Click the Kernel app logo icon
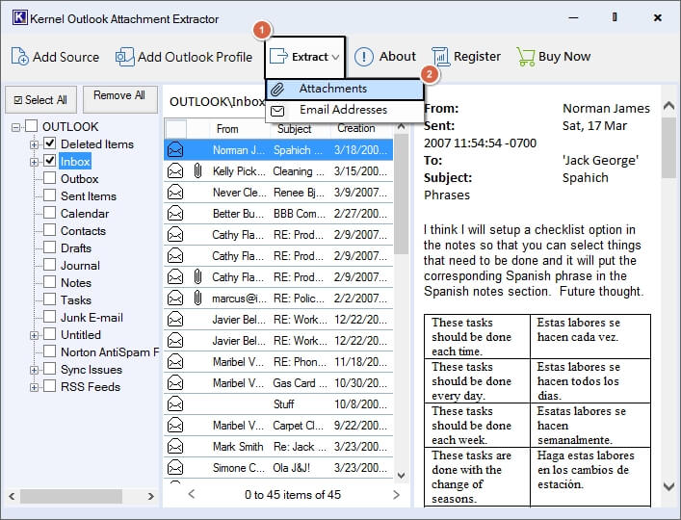Screen dimensions: 681x520 pos(20,17)
